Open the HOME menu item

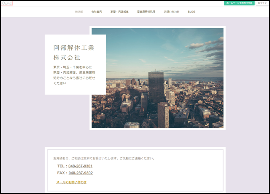[79, 12]
